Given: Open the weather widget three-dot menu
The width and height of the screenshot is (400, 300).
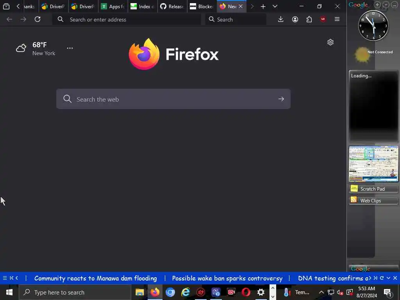Looking at the screenshot, I should [70, 48].
